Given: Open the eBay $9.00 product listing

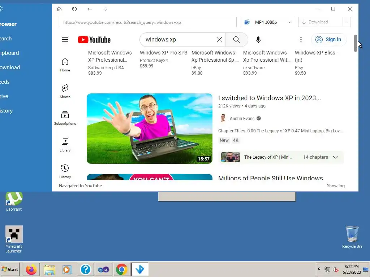Looking at the screenshot, I should click(215, 63).
